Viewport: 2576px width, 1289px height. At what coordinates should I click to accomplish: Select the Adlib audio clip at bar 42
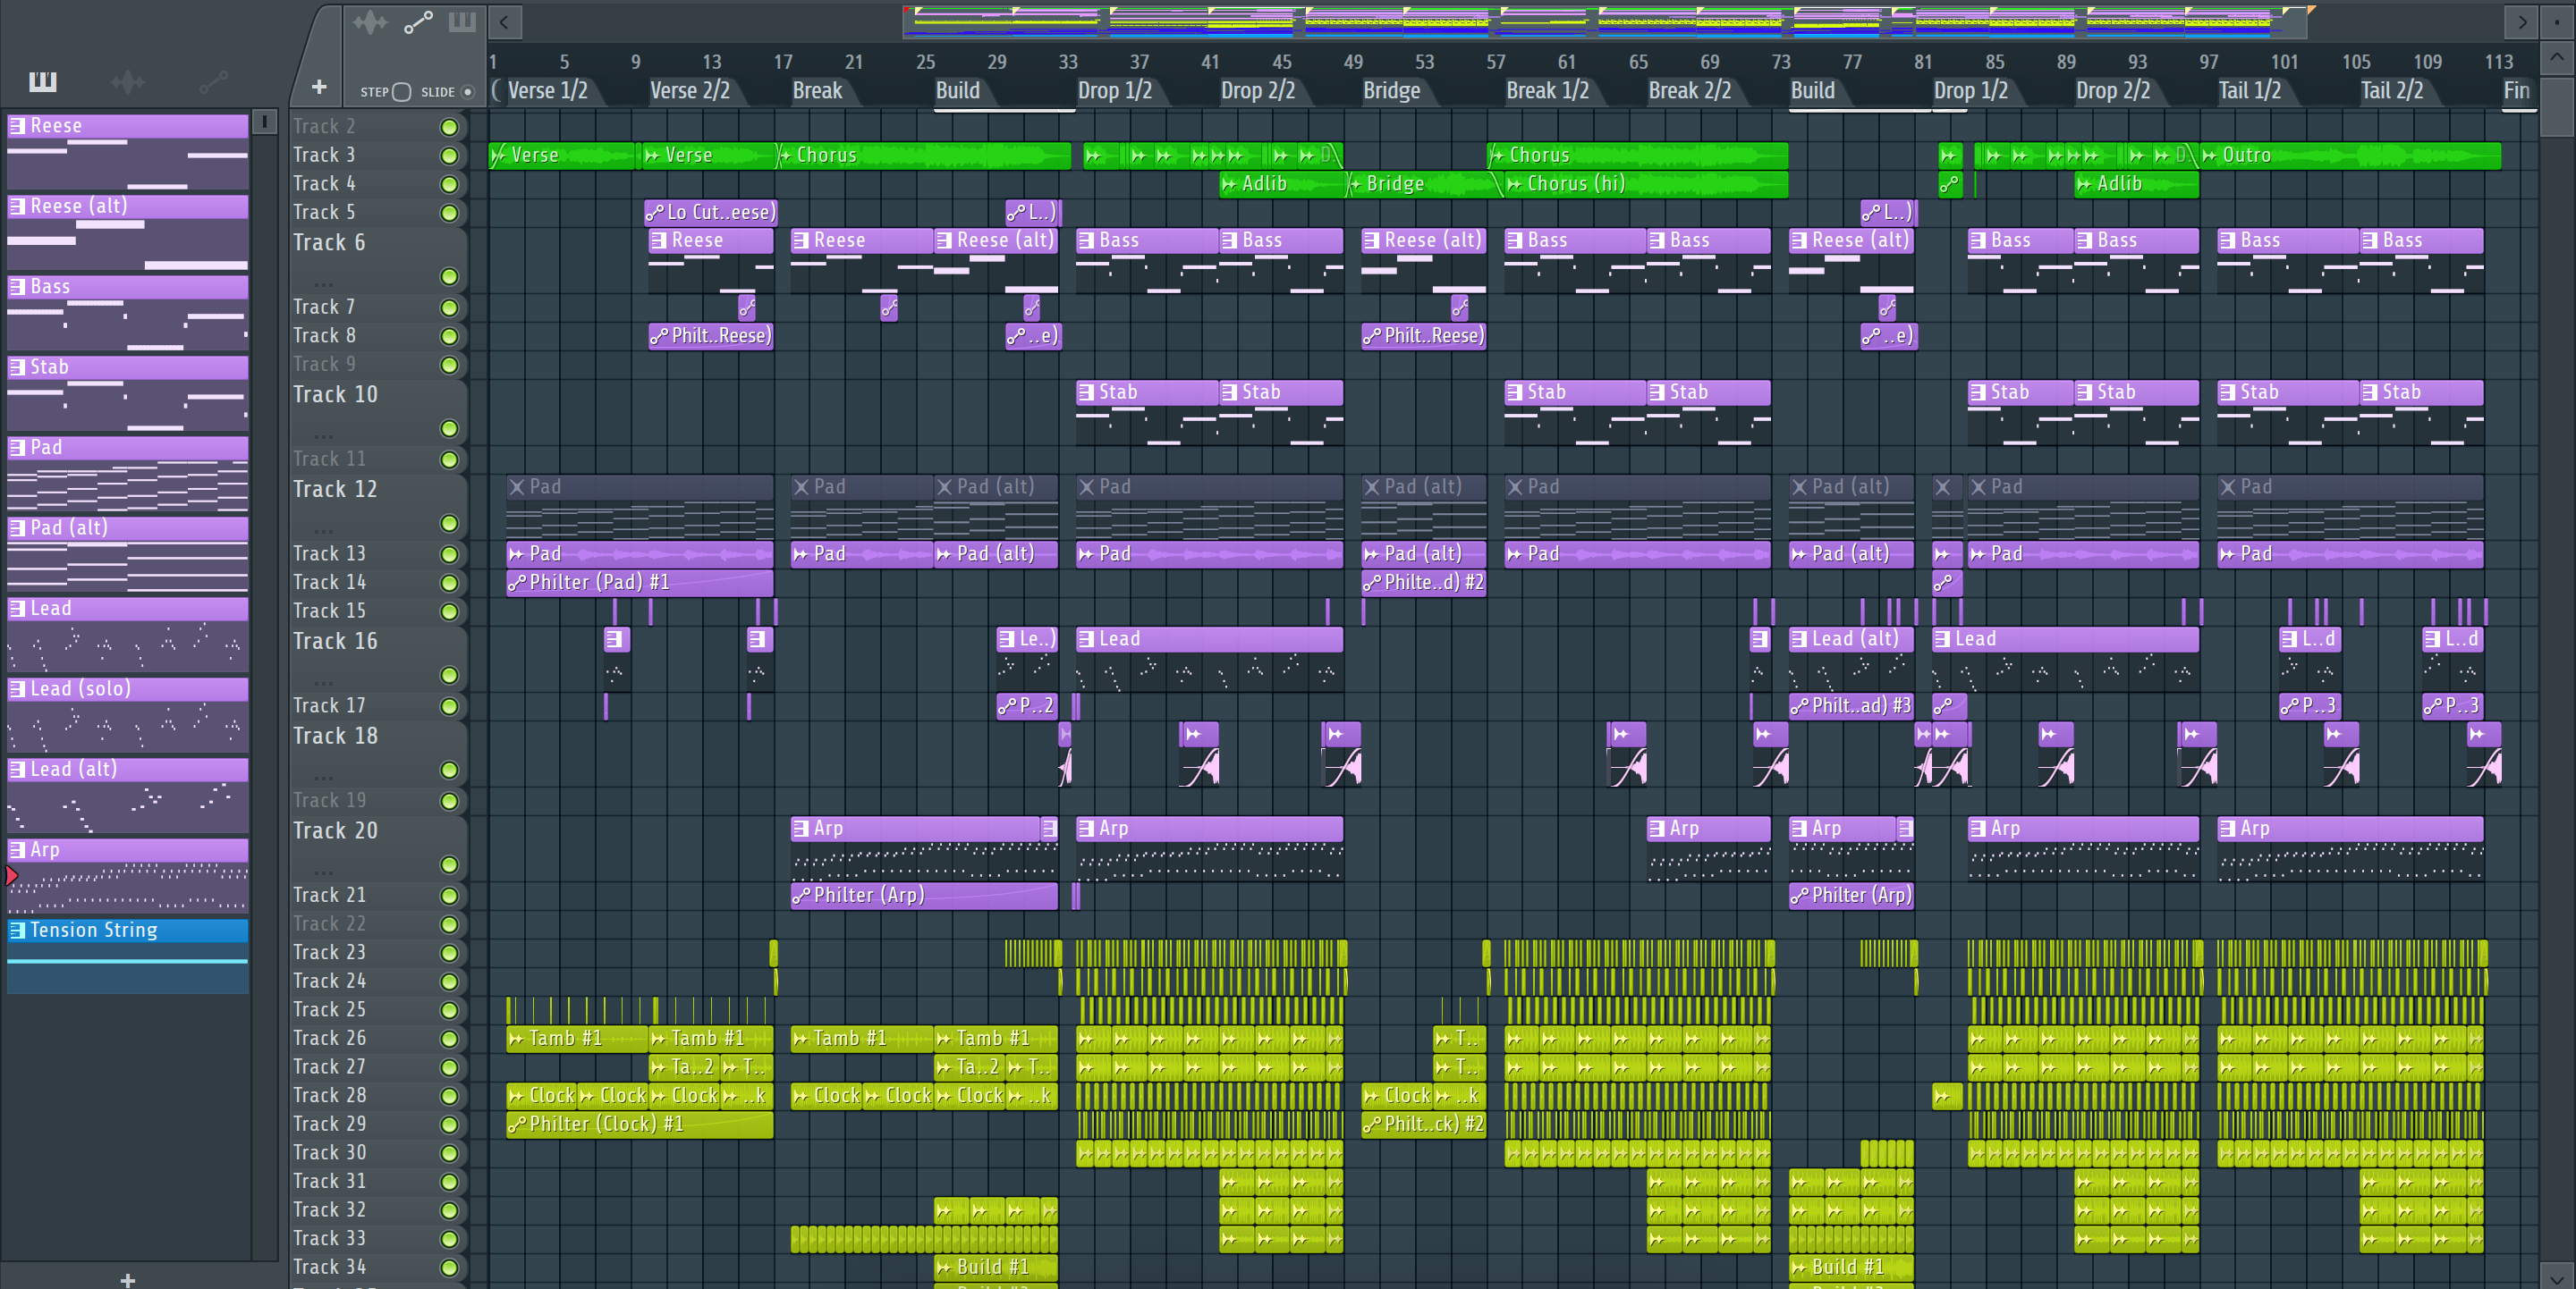pyautogui.click(x=1282, y=184)
